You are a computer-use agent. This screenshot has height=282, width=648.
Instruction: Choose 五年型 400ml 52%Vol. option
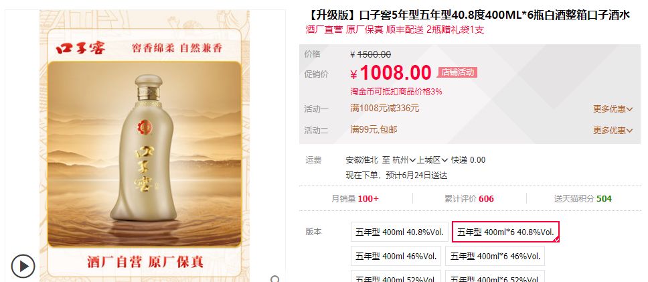click(x=396, y=276)
